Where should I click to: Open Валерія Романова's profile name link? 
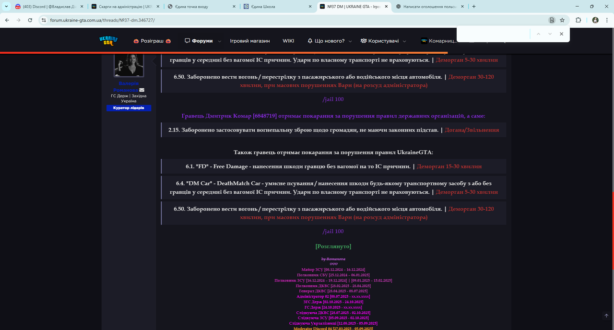pyautogui.click(x=129, y=86)
